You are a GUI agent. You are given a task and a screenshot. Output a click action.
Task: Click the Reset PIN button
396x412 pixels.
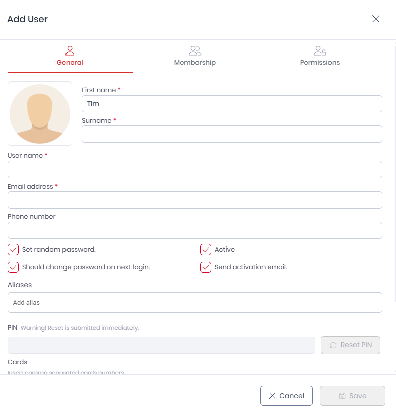click(x=351, y=345)
